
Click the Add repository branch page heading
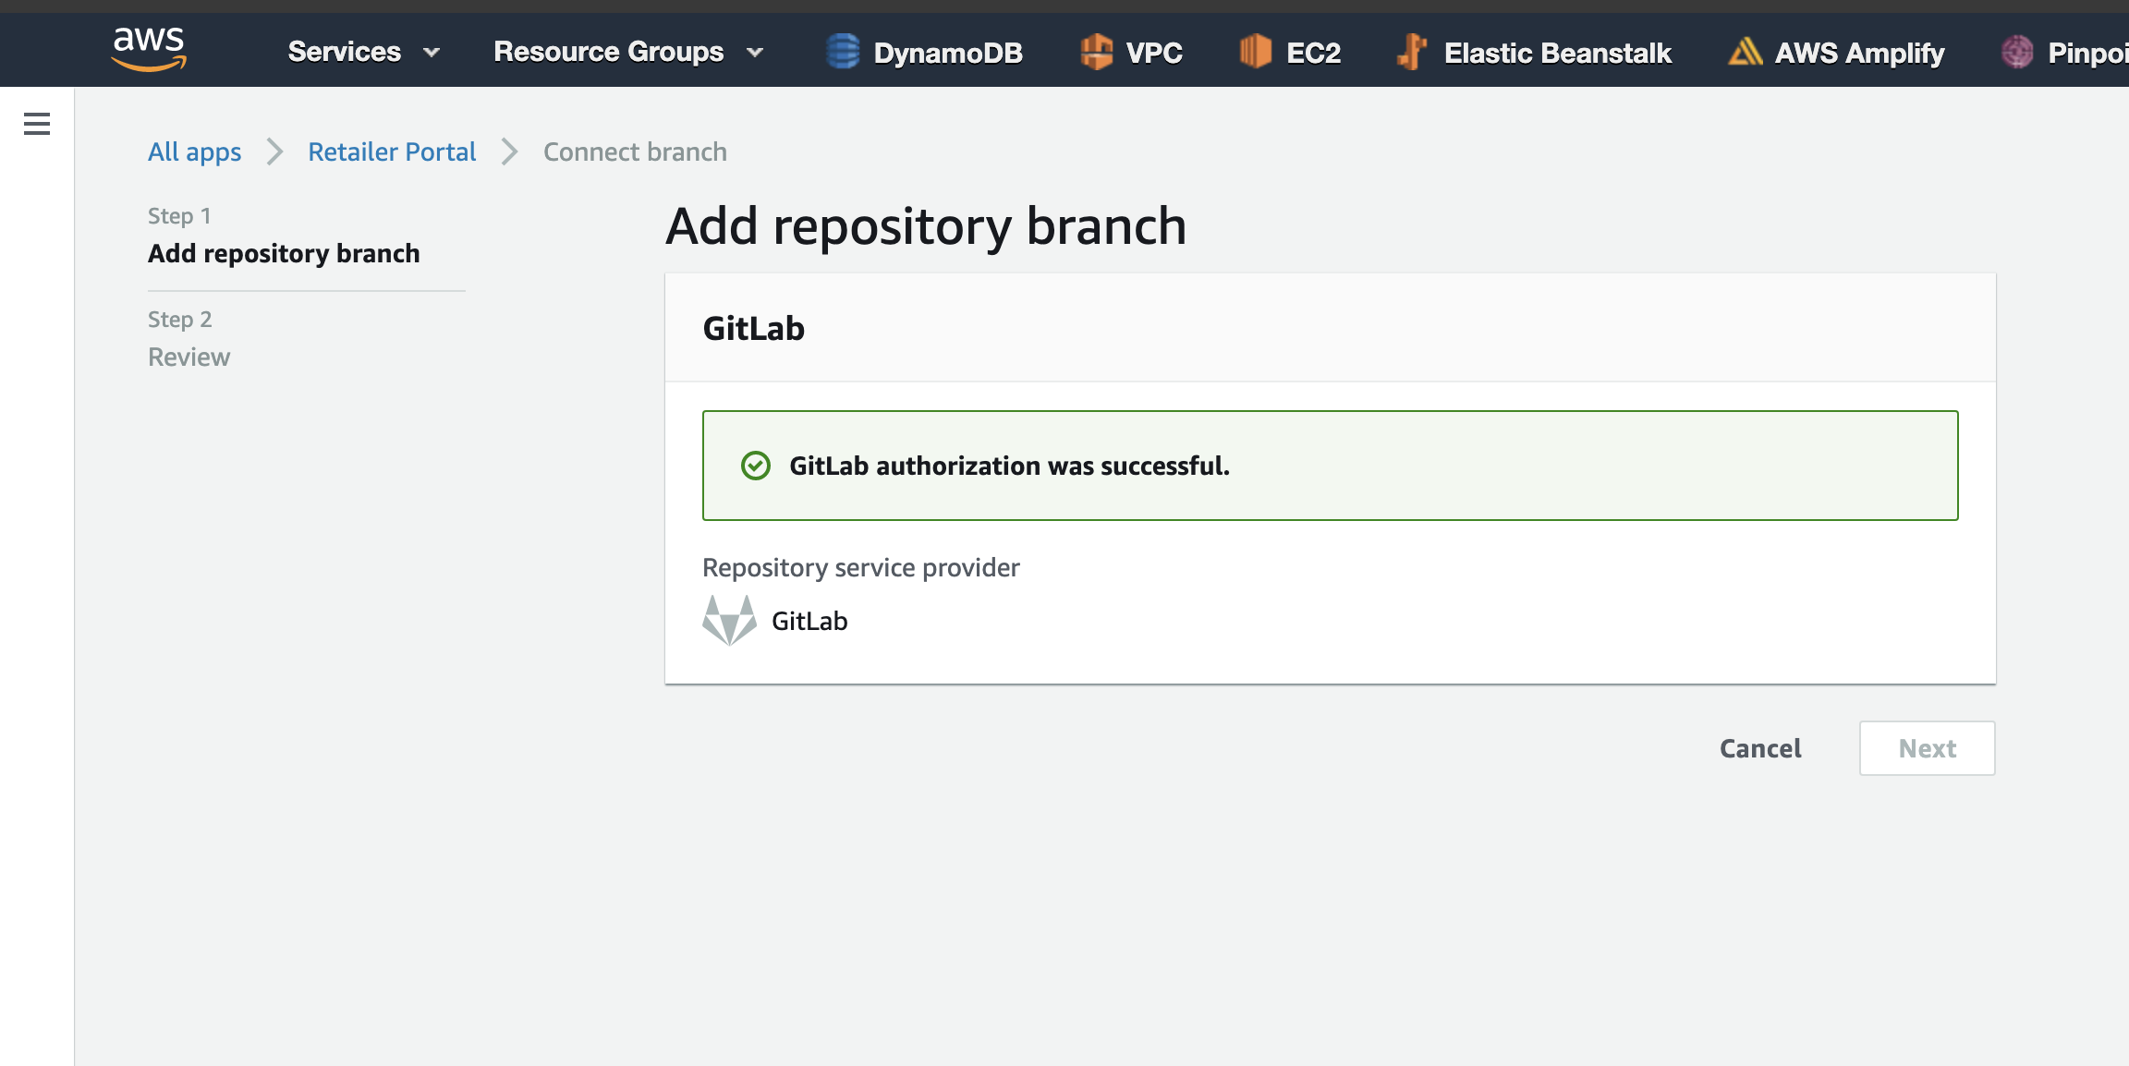pos(926,226)
